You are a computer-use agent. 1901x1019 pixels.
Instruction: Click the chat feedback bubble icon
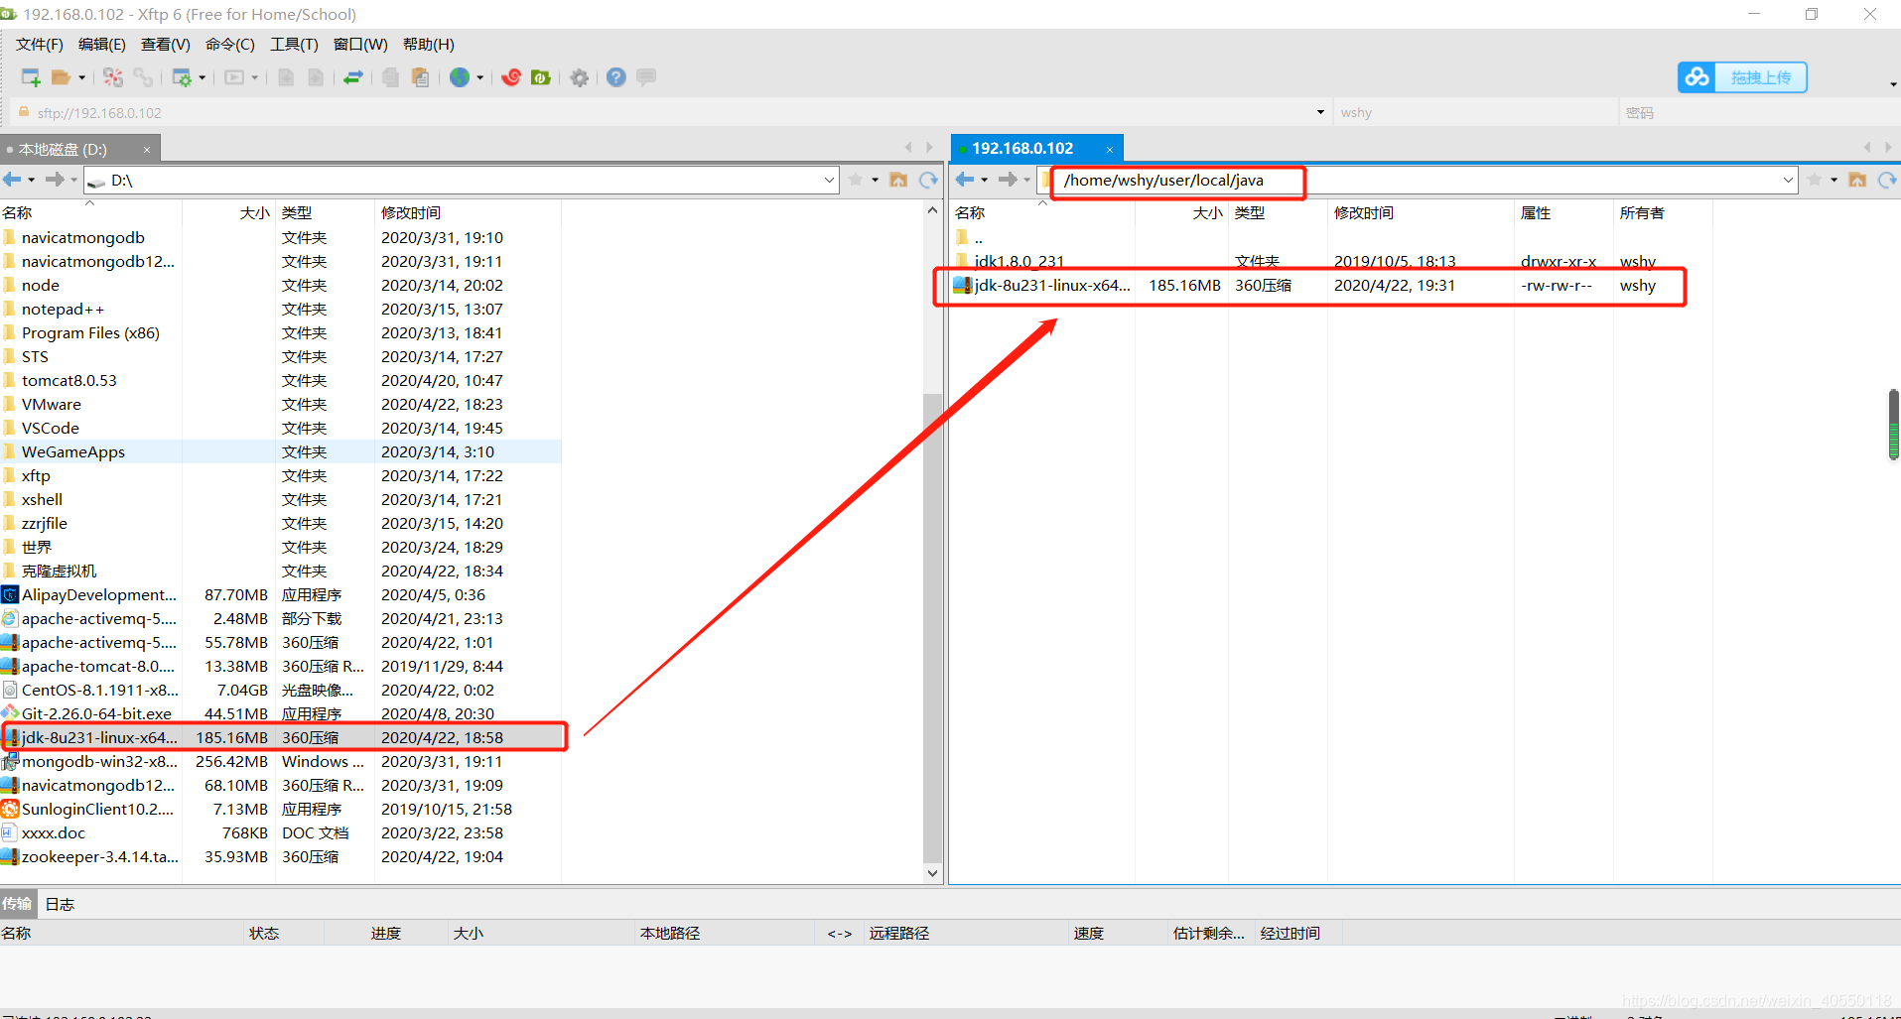[646, 77]
